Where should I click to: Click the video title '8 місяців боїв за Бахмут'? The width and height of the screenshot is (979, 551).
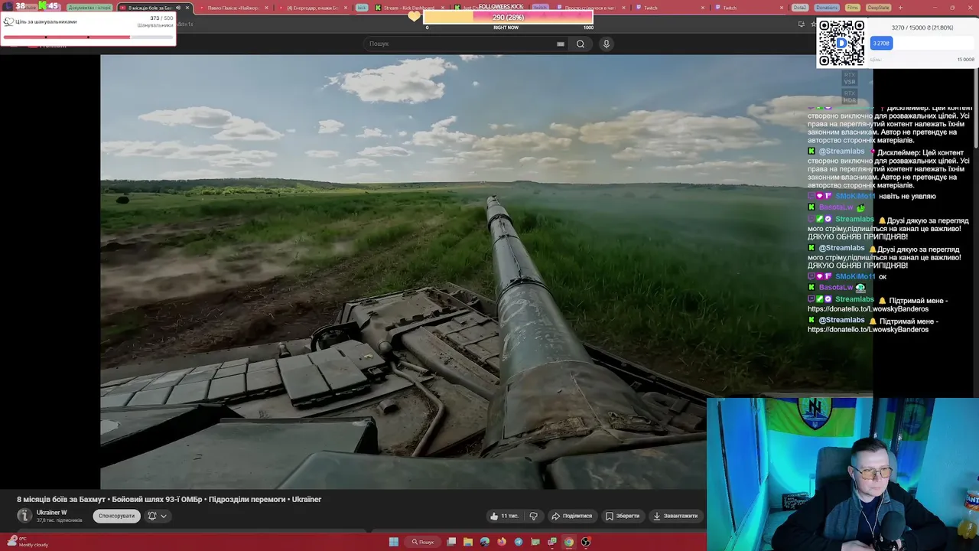click(x=169, y=499)
